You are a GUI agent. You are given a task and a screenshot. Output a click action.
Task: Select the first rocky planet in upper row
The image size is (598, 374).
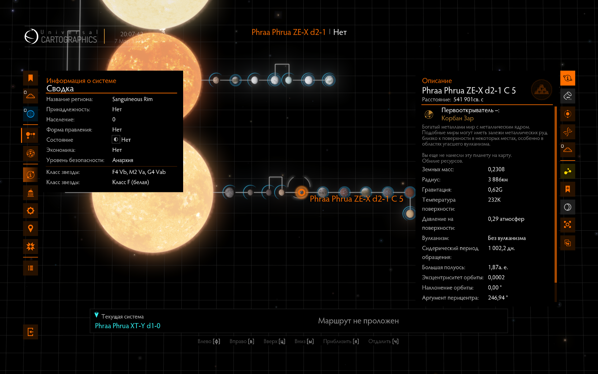[216, 80]
